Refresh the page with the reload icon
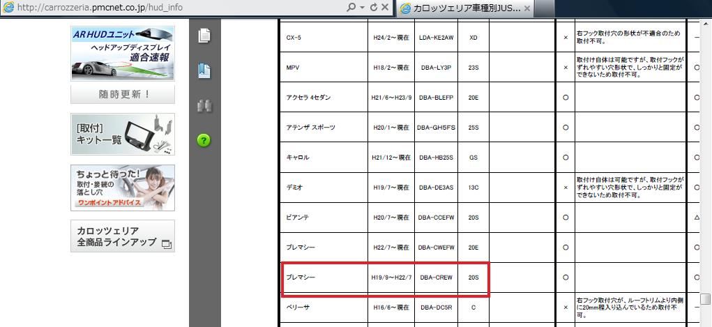The height and width of the screenshot is (327, 712). [374, 7]
